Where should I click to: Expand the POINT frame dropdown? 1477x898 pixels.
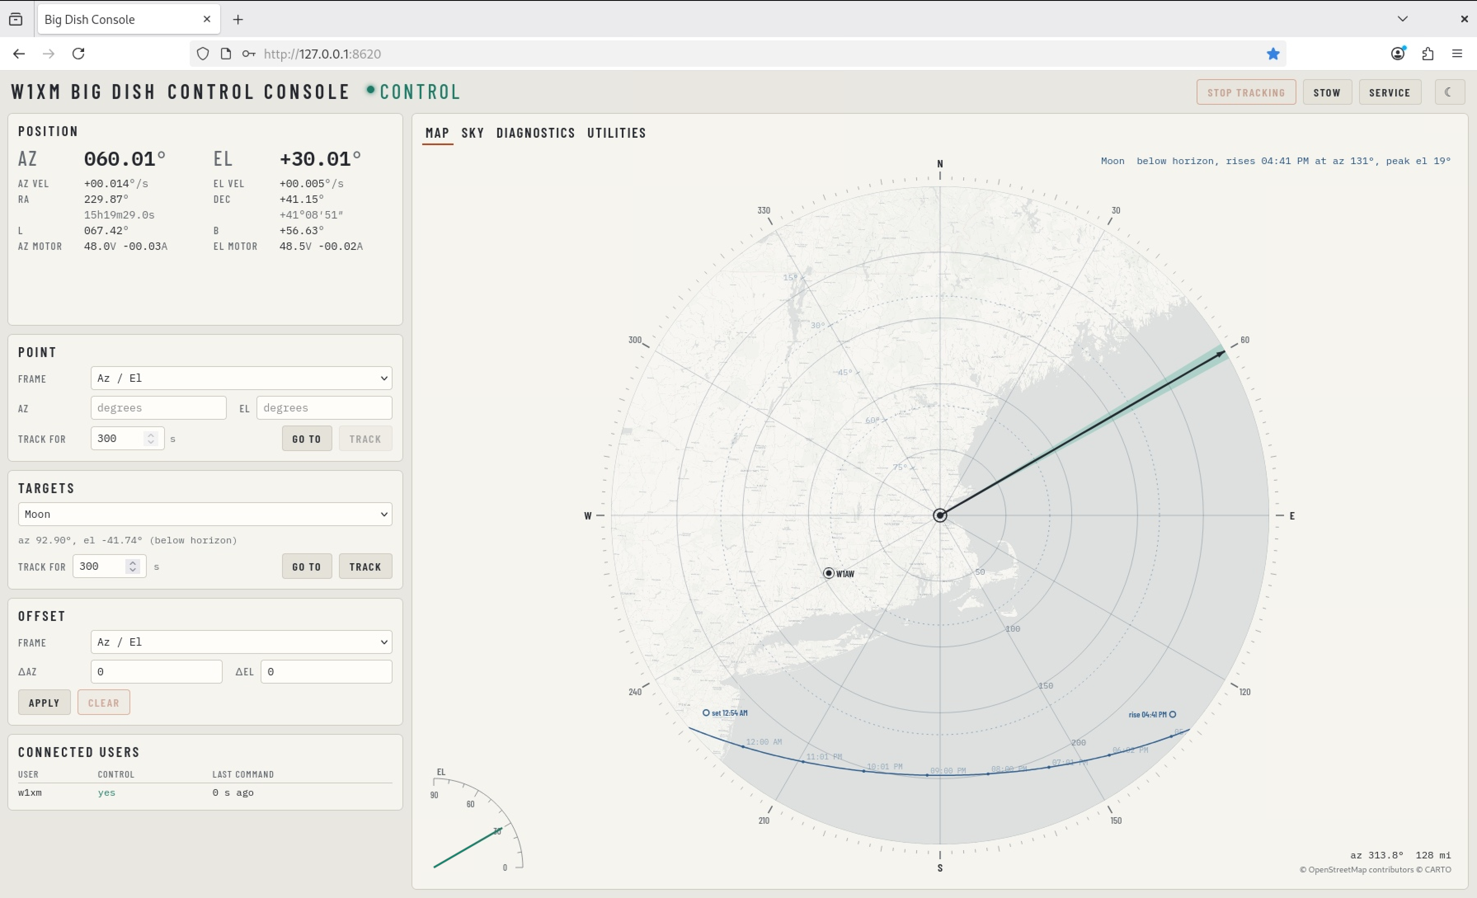pos(241,378)
